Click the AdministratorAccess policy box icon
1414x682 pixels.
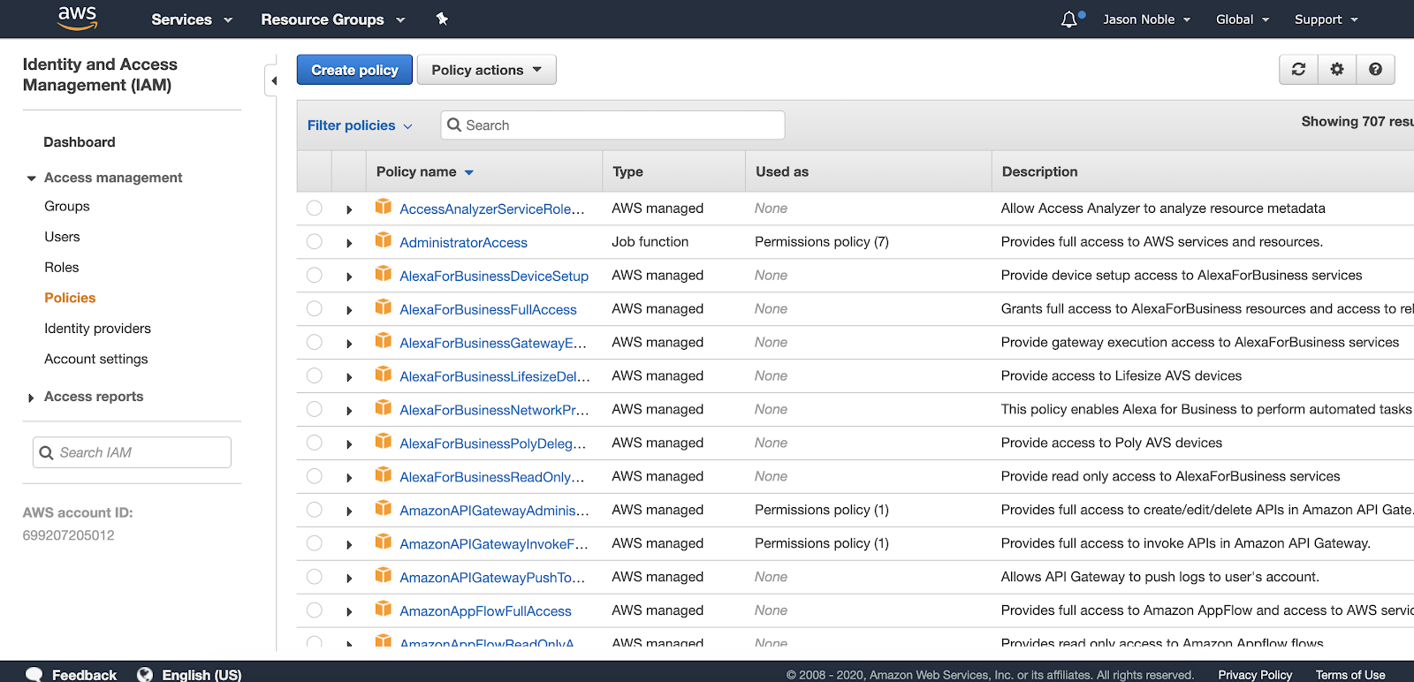click(x=384, y=240)
